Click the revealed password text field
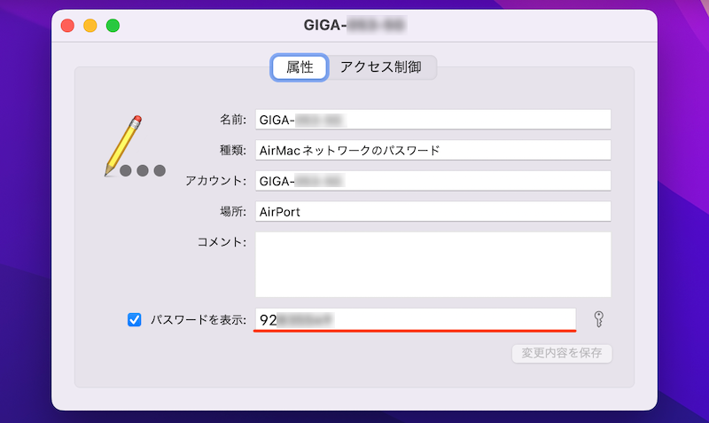 [415, 319]
